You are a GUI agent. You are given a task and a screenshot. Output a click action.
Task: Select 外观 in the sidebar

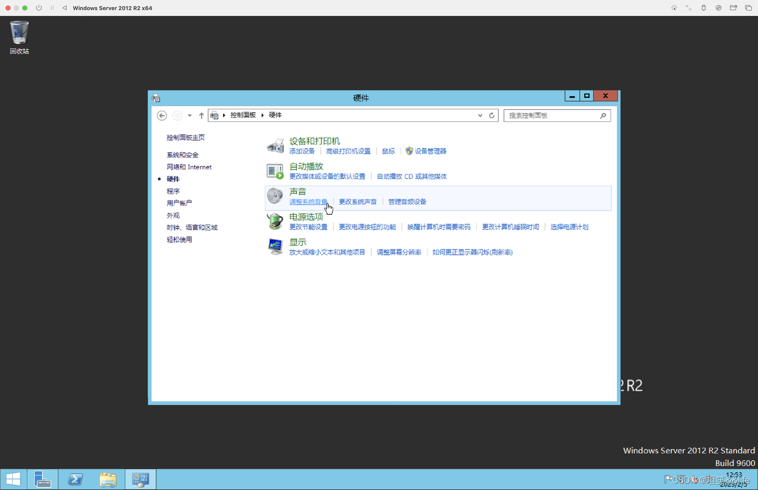pos(173,215)
